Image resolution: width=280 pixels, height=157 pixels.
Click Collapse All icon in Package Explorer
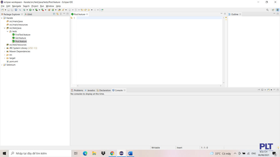pos(54,14)
